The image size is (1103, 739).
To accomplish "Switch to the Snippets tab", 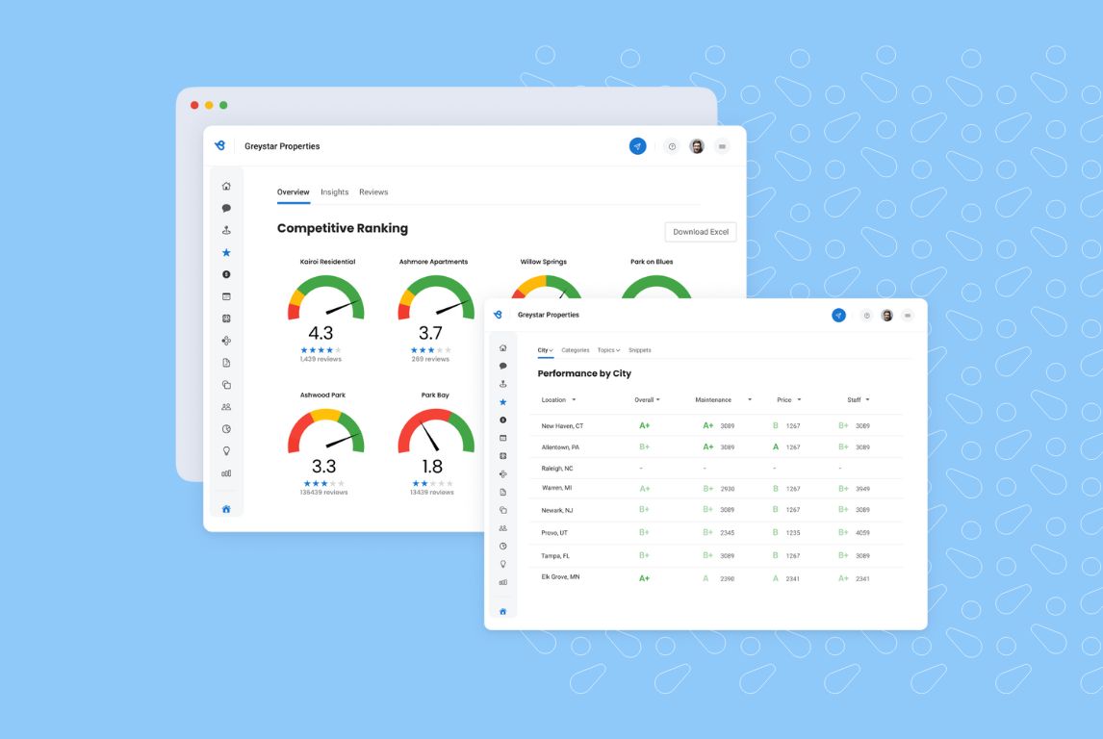I will [x=639, y=350].
